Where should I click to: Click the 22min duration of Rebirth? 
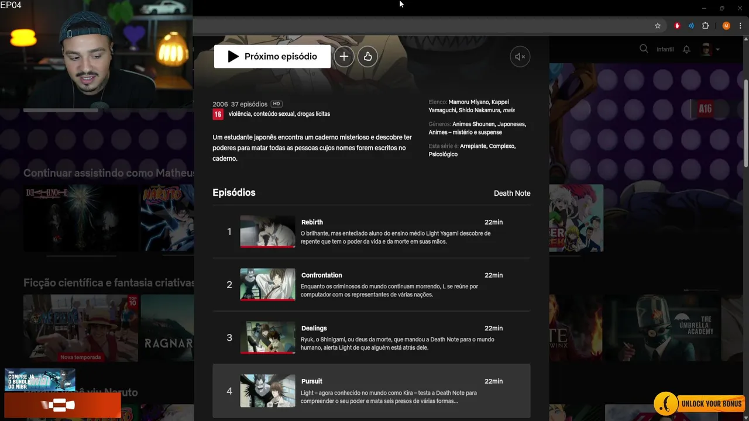pyautogui.click(x=493, y=222)
